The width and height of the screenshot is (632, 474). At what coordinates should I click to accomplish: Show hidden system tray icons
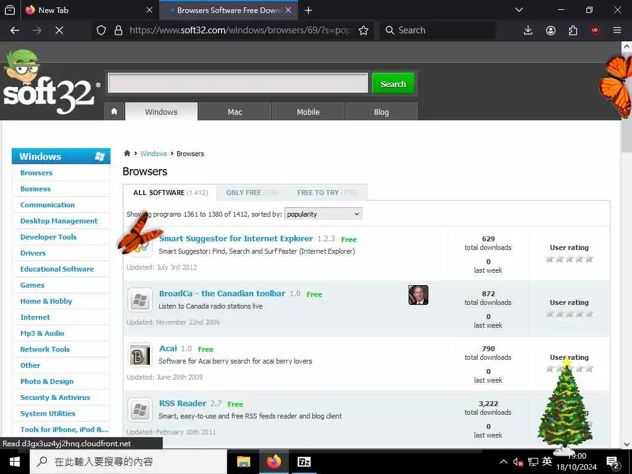(x=504, y=462)
